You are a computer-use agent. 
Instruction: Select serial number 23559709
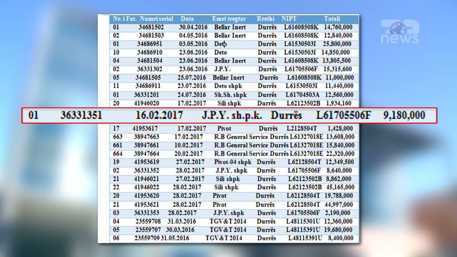147,238
